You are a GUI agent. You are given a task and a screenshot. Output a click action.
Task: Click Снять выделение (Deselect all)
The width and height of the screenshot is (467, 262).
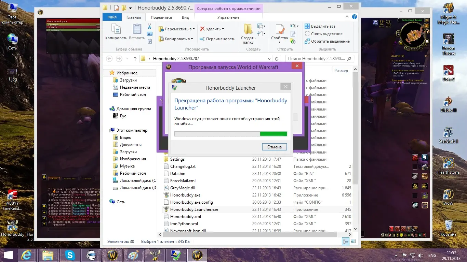pyautogui.click(x=323, y=34)
